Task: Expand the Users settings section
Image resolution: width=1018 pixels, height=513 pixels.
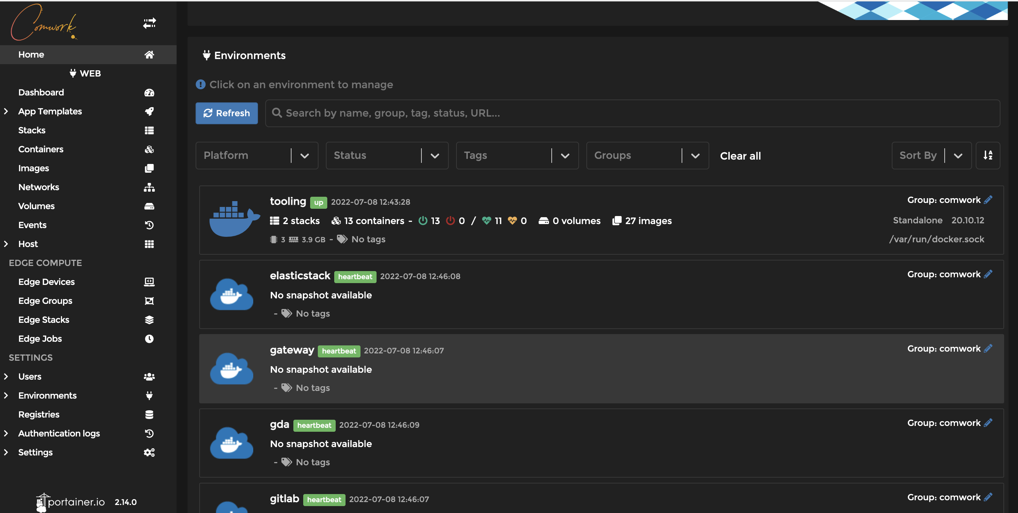Action: (6, 376)
